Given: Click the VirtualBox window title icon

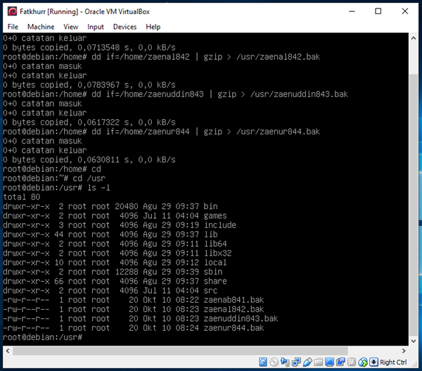Looking at the screenshot, I should [x=12, y=11].
